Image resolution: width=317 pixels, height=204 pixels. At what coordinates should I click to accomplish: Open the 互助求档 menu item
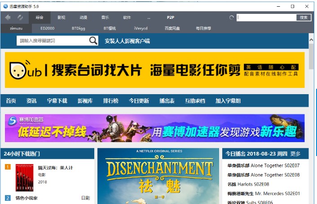195,101
